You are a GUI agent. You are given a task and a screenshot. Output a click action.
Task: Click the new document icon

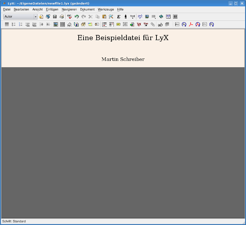pyautogui.click(x=41, y=17)
